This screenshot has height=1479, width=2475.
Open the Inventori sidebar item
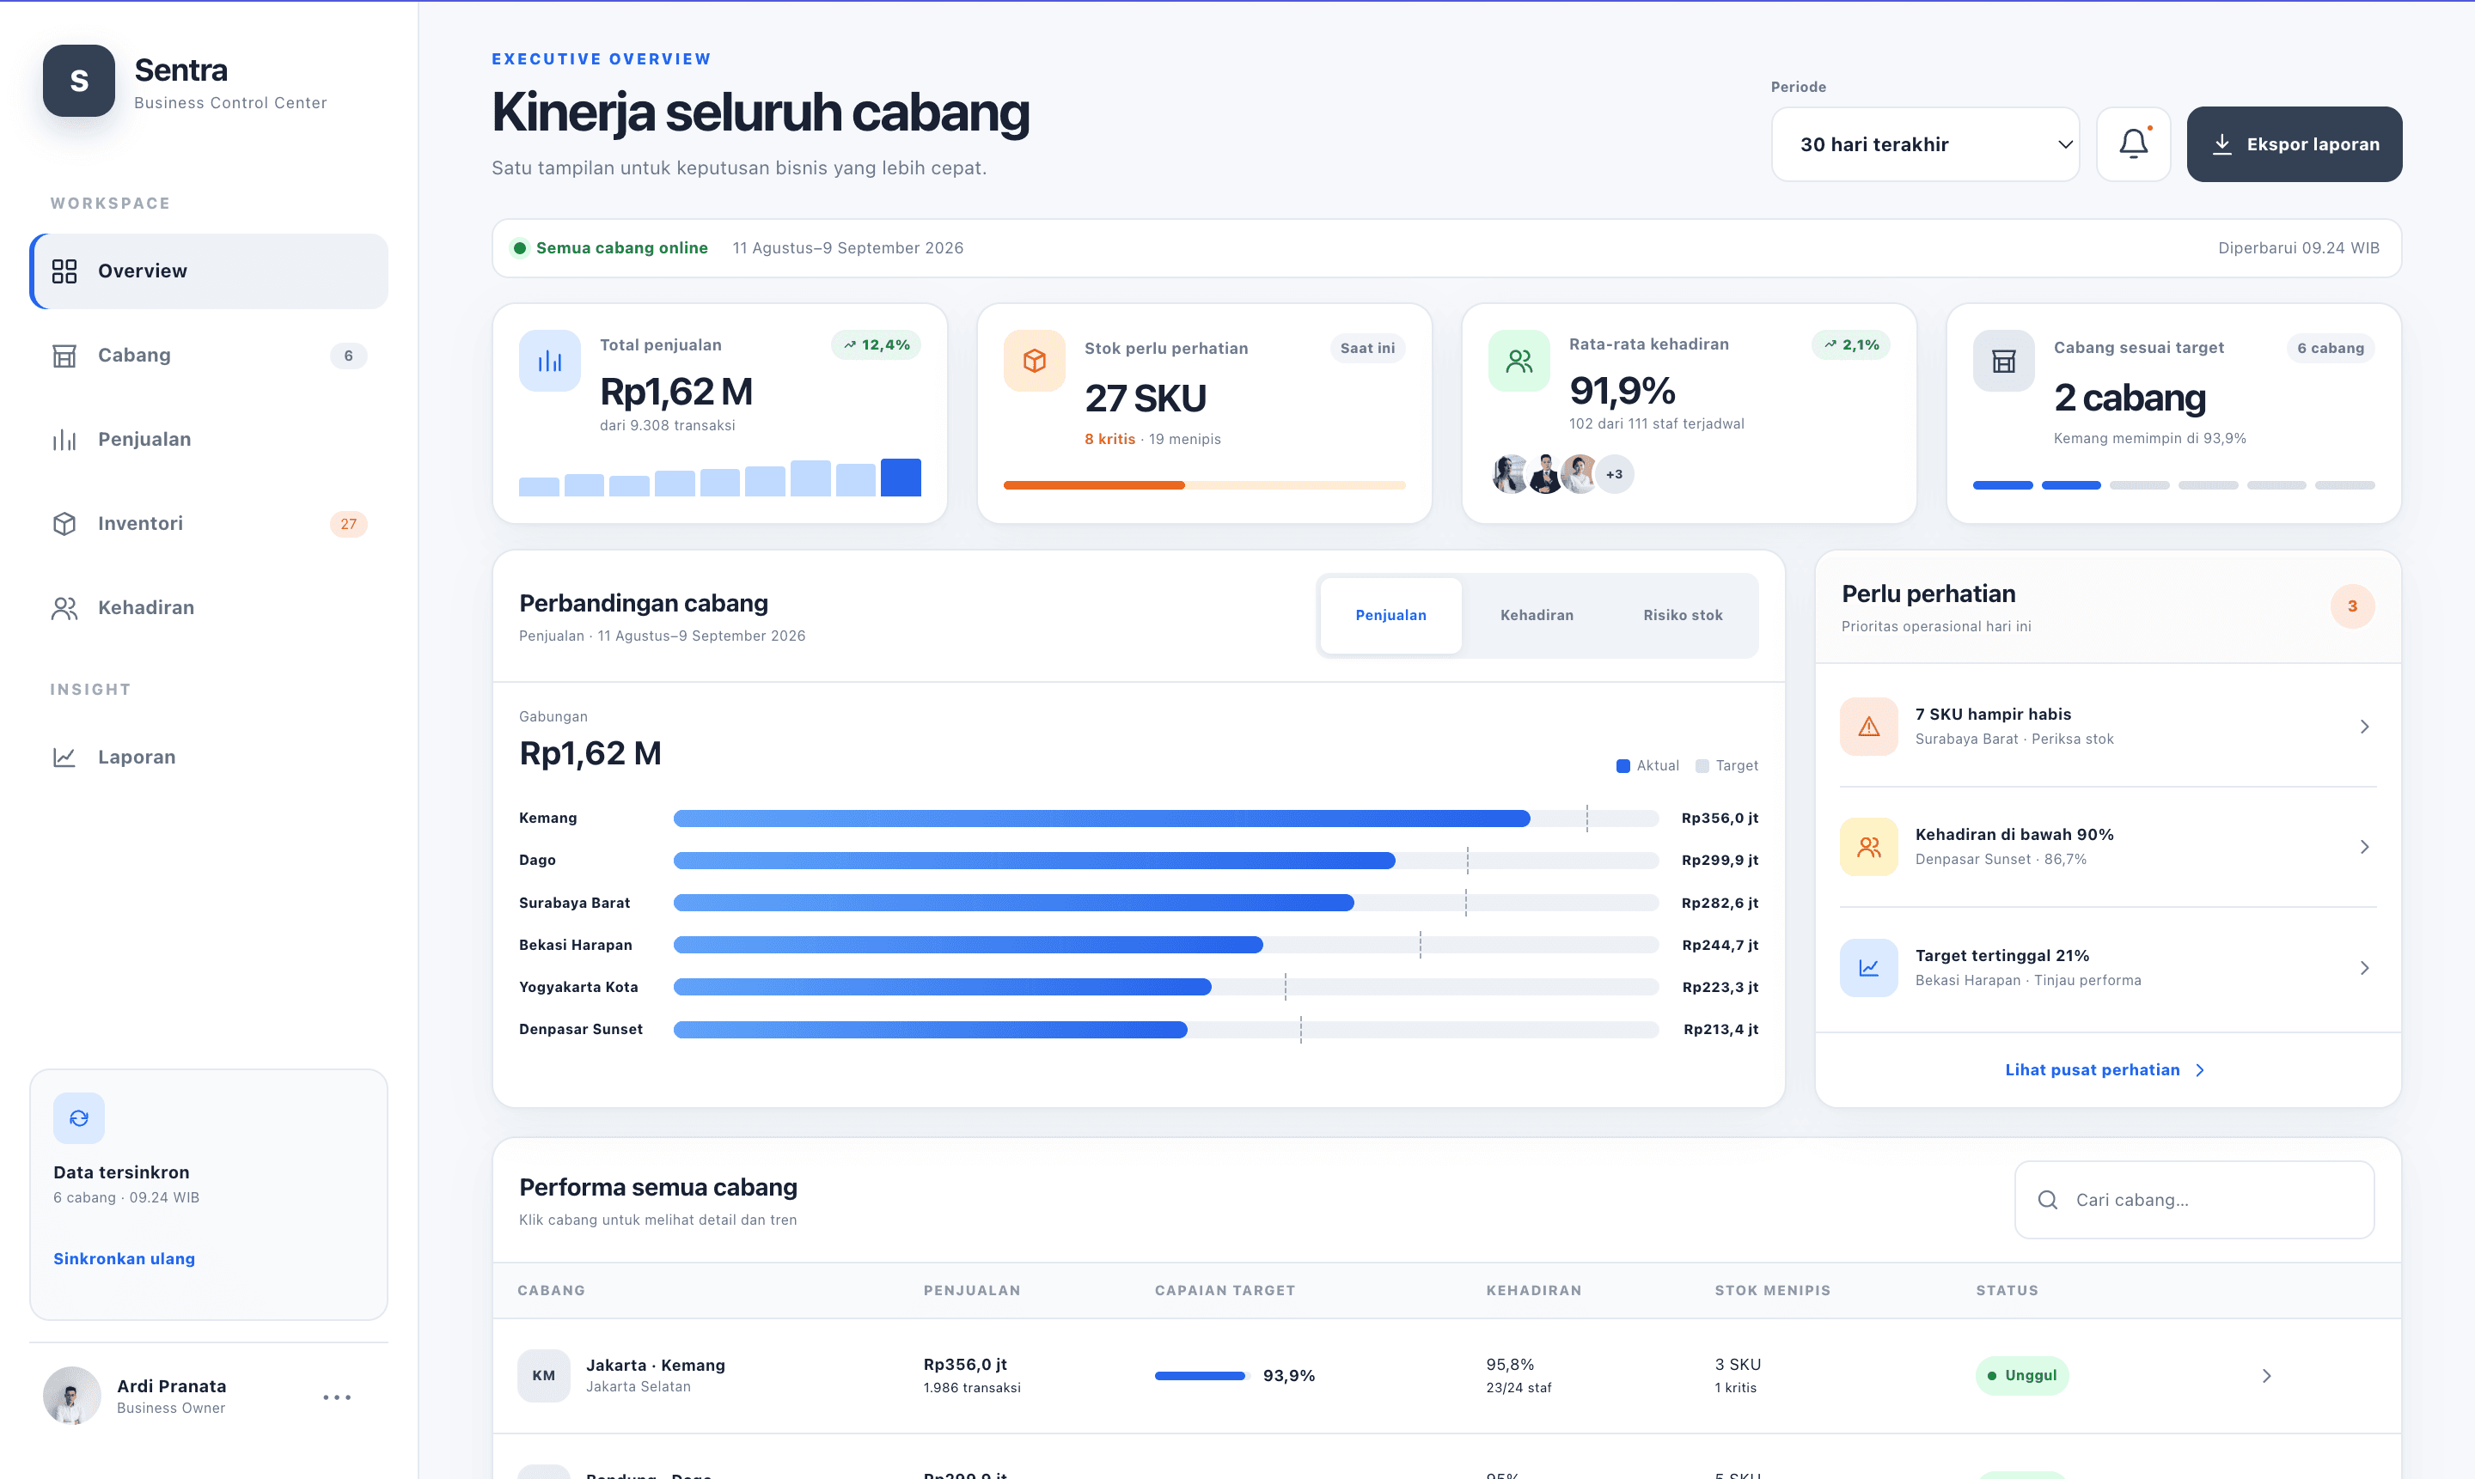click(210, 523)
